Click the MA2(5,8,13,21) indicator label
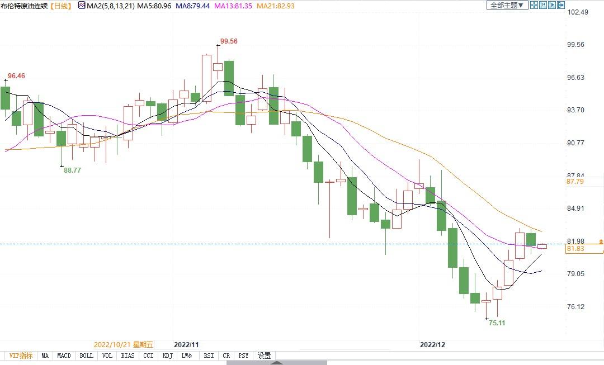 point(110,6)
